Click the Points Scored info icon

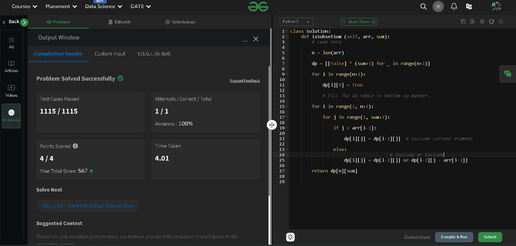tap(75, 146)
